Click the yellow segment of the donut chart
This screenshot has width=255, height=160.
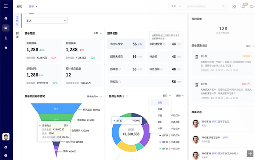pos(126,147)
